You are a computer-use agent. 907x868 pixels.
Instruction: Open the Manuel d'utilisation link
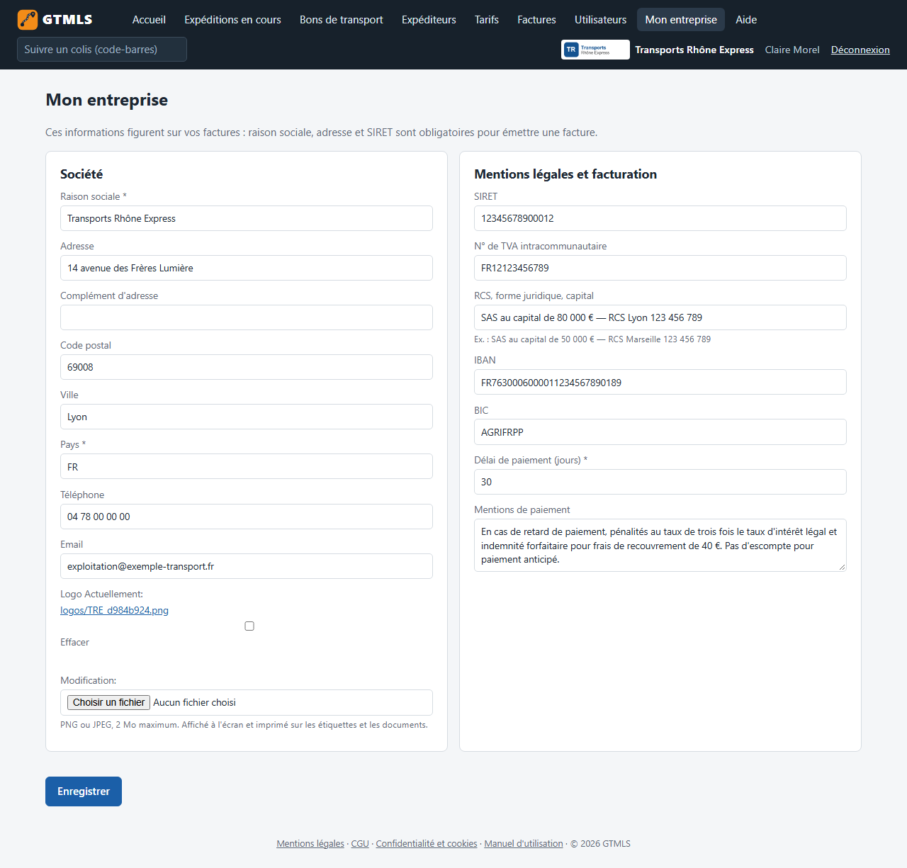(x=524, y=843)
